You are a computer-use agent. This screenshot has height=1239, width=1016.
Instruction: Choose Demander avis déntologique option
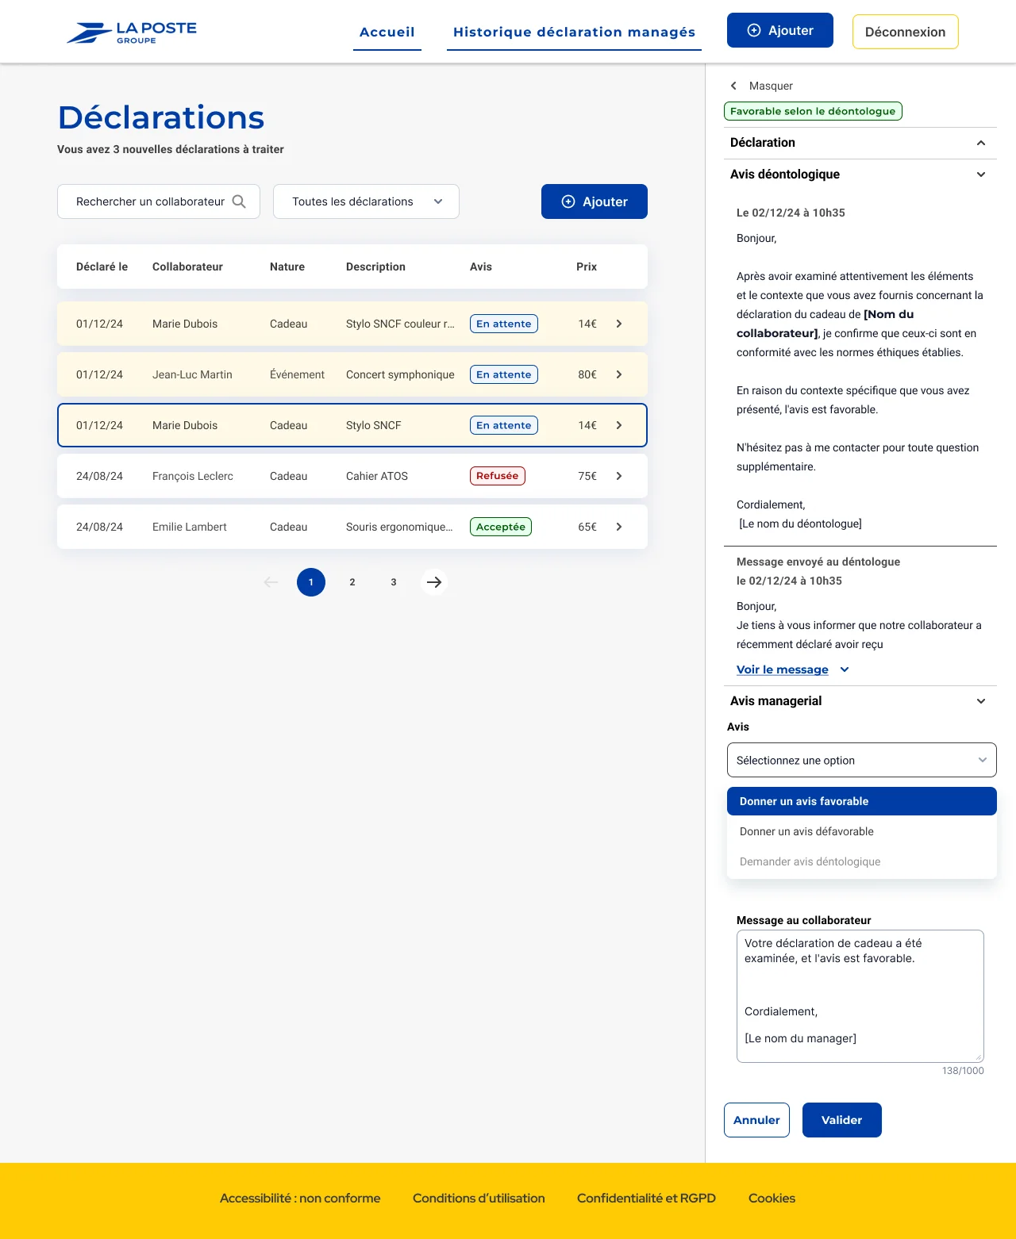[861, 861]
